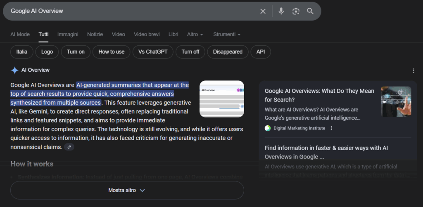The height and width of the screenshot is (207, 423).
Task: Open Google Lens image search icon
Action: tap(296, 11)
